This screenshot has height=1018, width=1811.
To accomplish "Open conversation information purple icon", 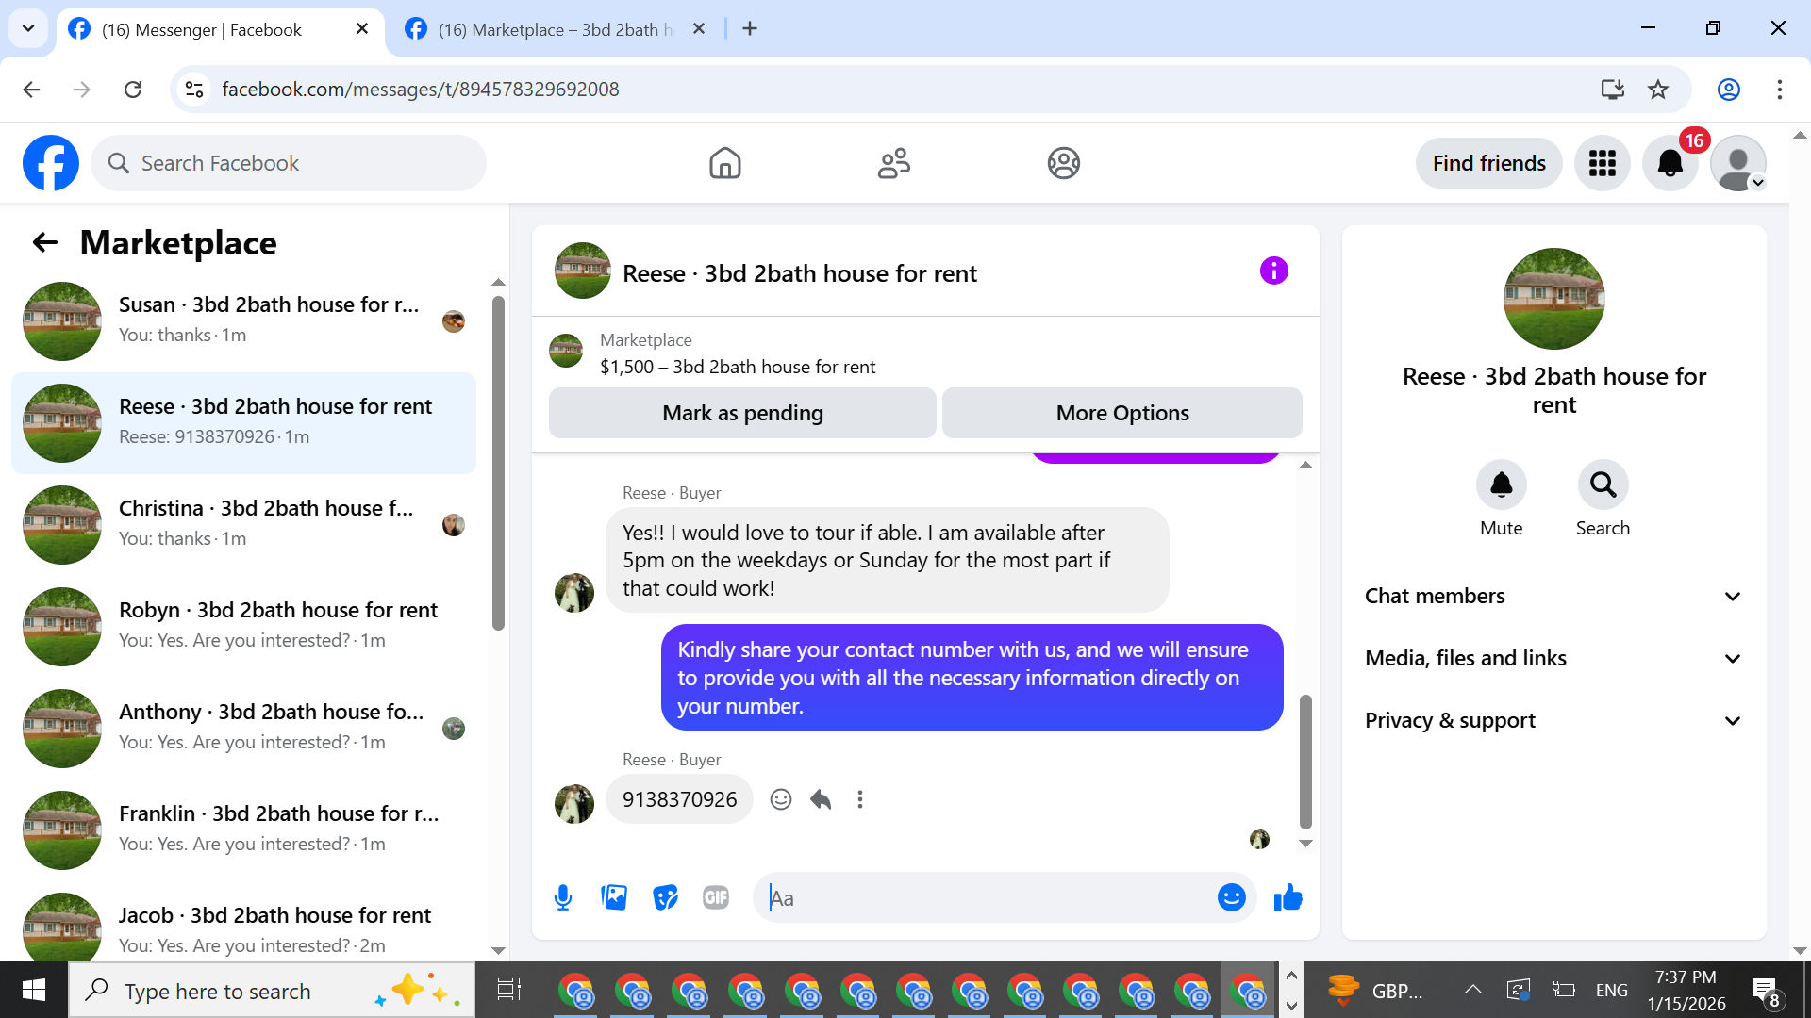I will click(1273, 271).
